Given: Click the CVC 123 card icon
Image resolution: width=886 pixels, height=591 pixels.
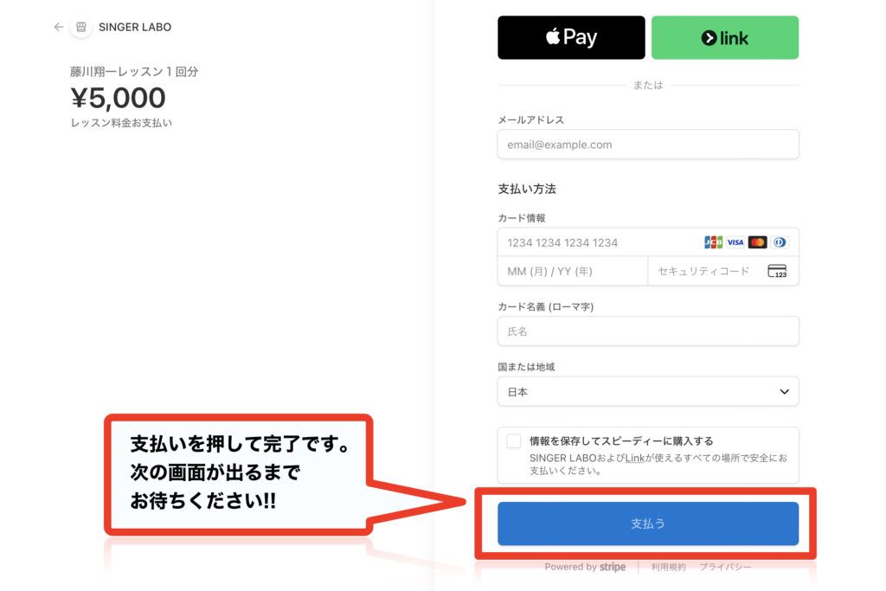Looking at the screenshot, I should (777, 271).
